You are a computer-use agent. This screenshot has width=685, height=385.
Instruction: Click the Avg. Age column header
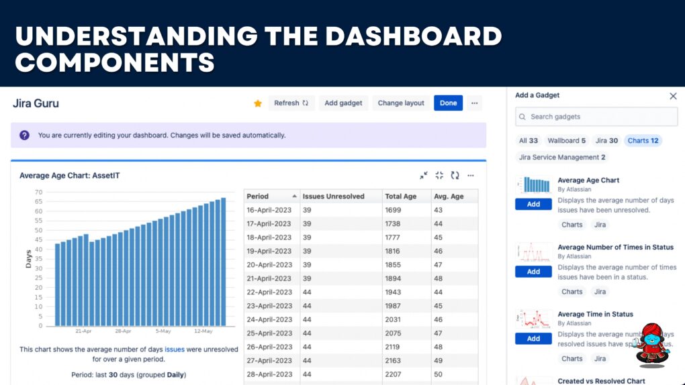point(455,197)
